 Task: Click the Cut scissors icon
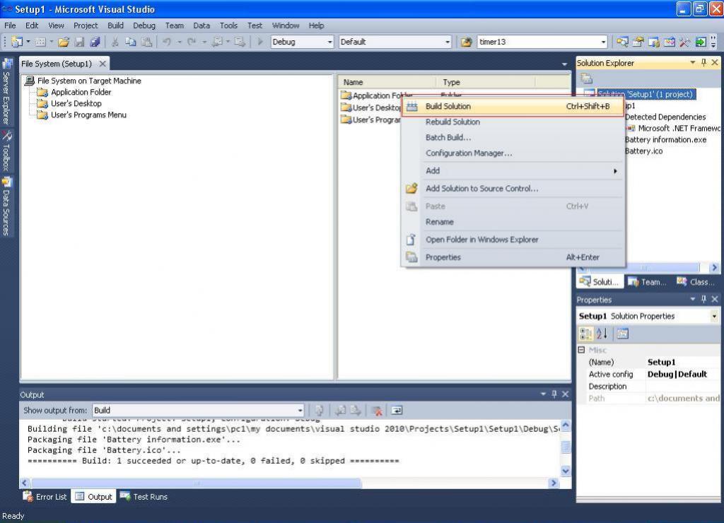[x=115, y=42]
